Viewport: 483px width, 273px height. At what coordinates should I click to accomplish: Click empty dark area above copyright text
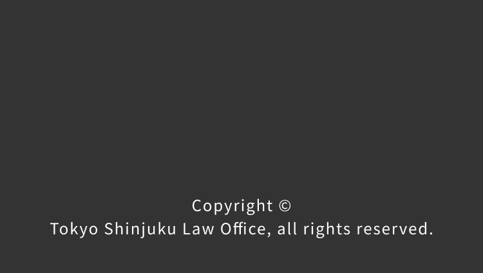point(241,93)
